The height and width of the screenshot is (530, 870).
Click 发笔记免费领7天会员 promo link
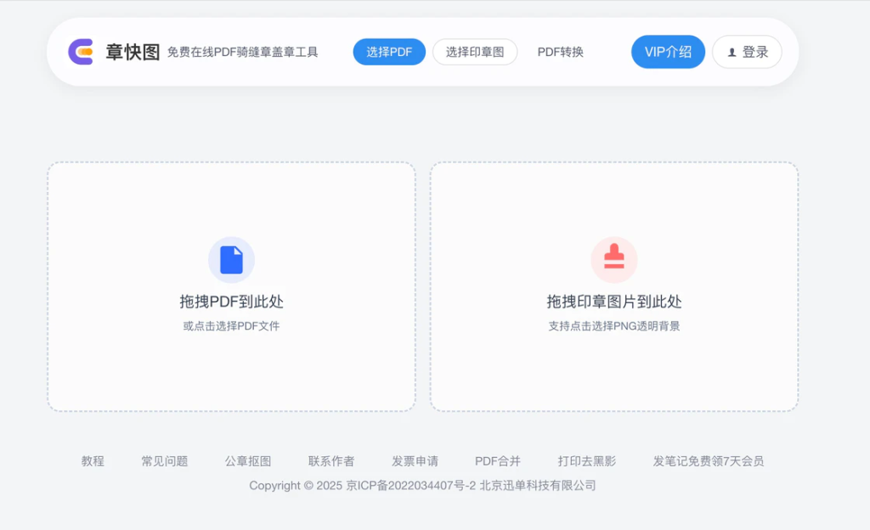[709, 461]
